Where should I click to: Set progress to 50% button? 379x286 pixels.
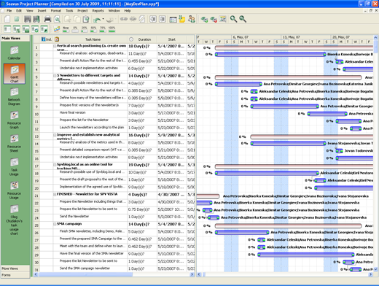93,29
